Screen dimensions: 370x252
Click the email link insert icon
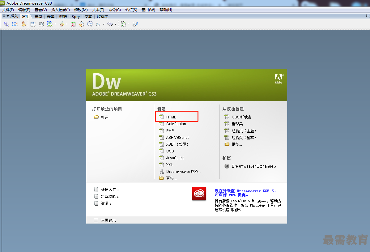click(15, 24)
